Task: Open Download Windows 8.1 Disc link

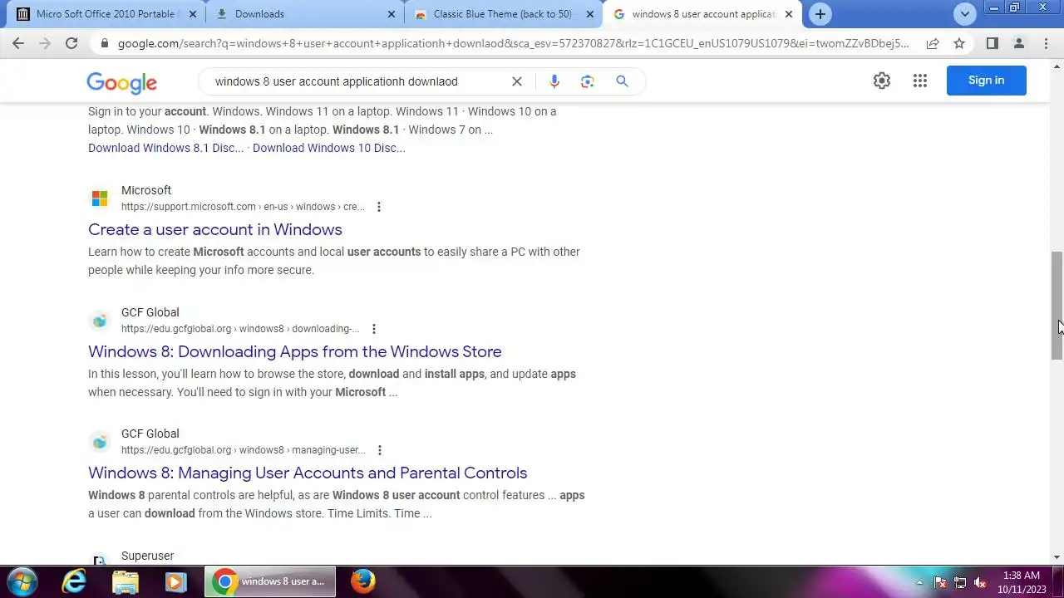Action: (166, 148)
